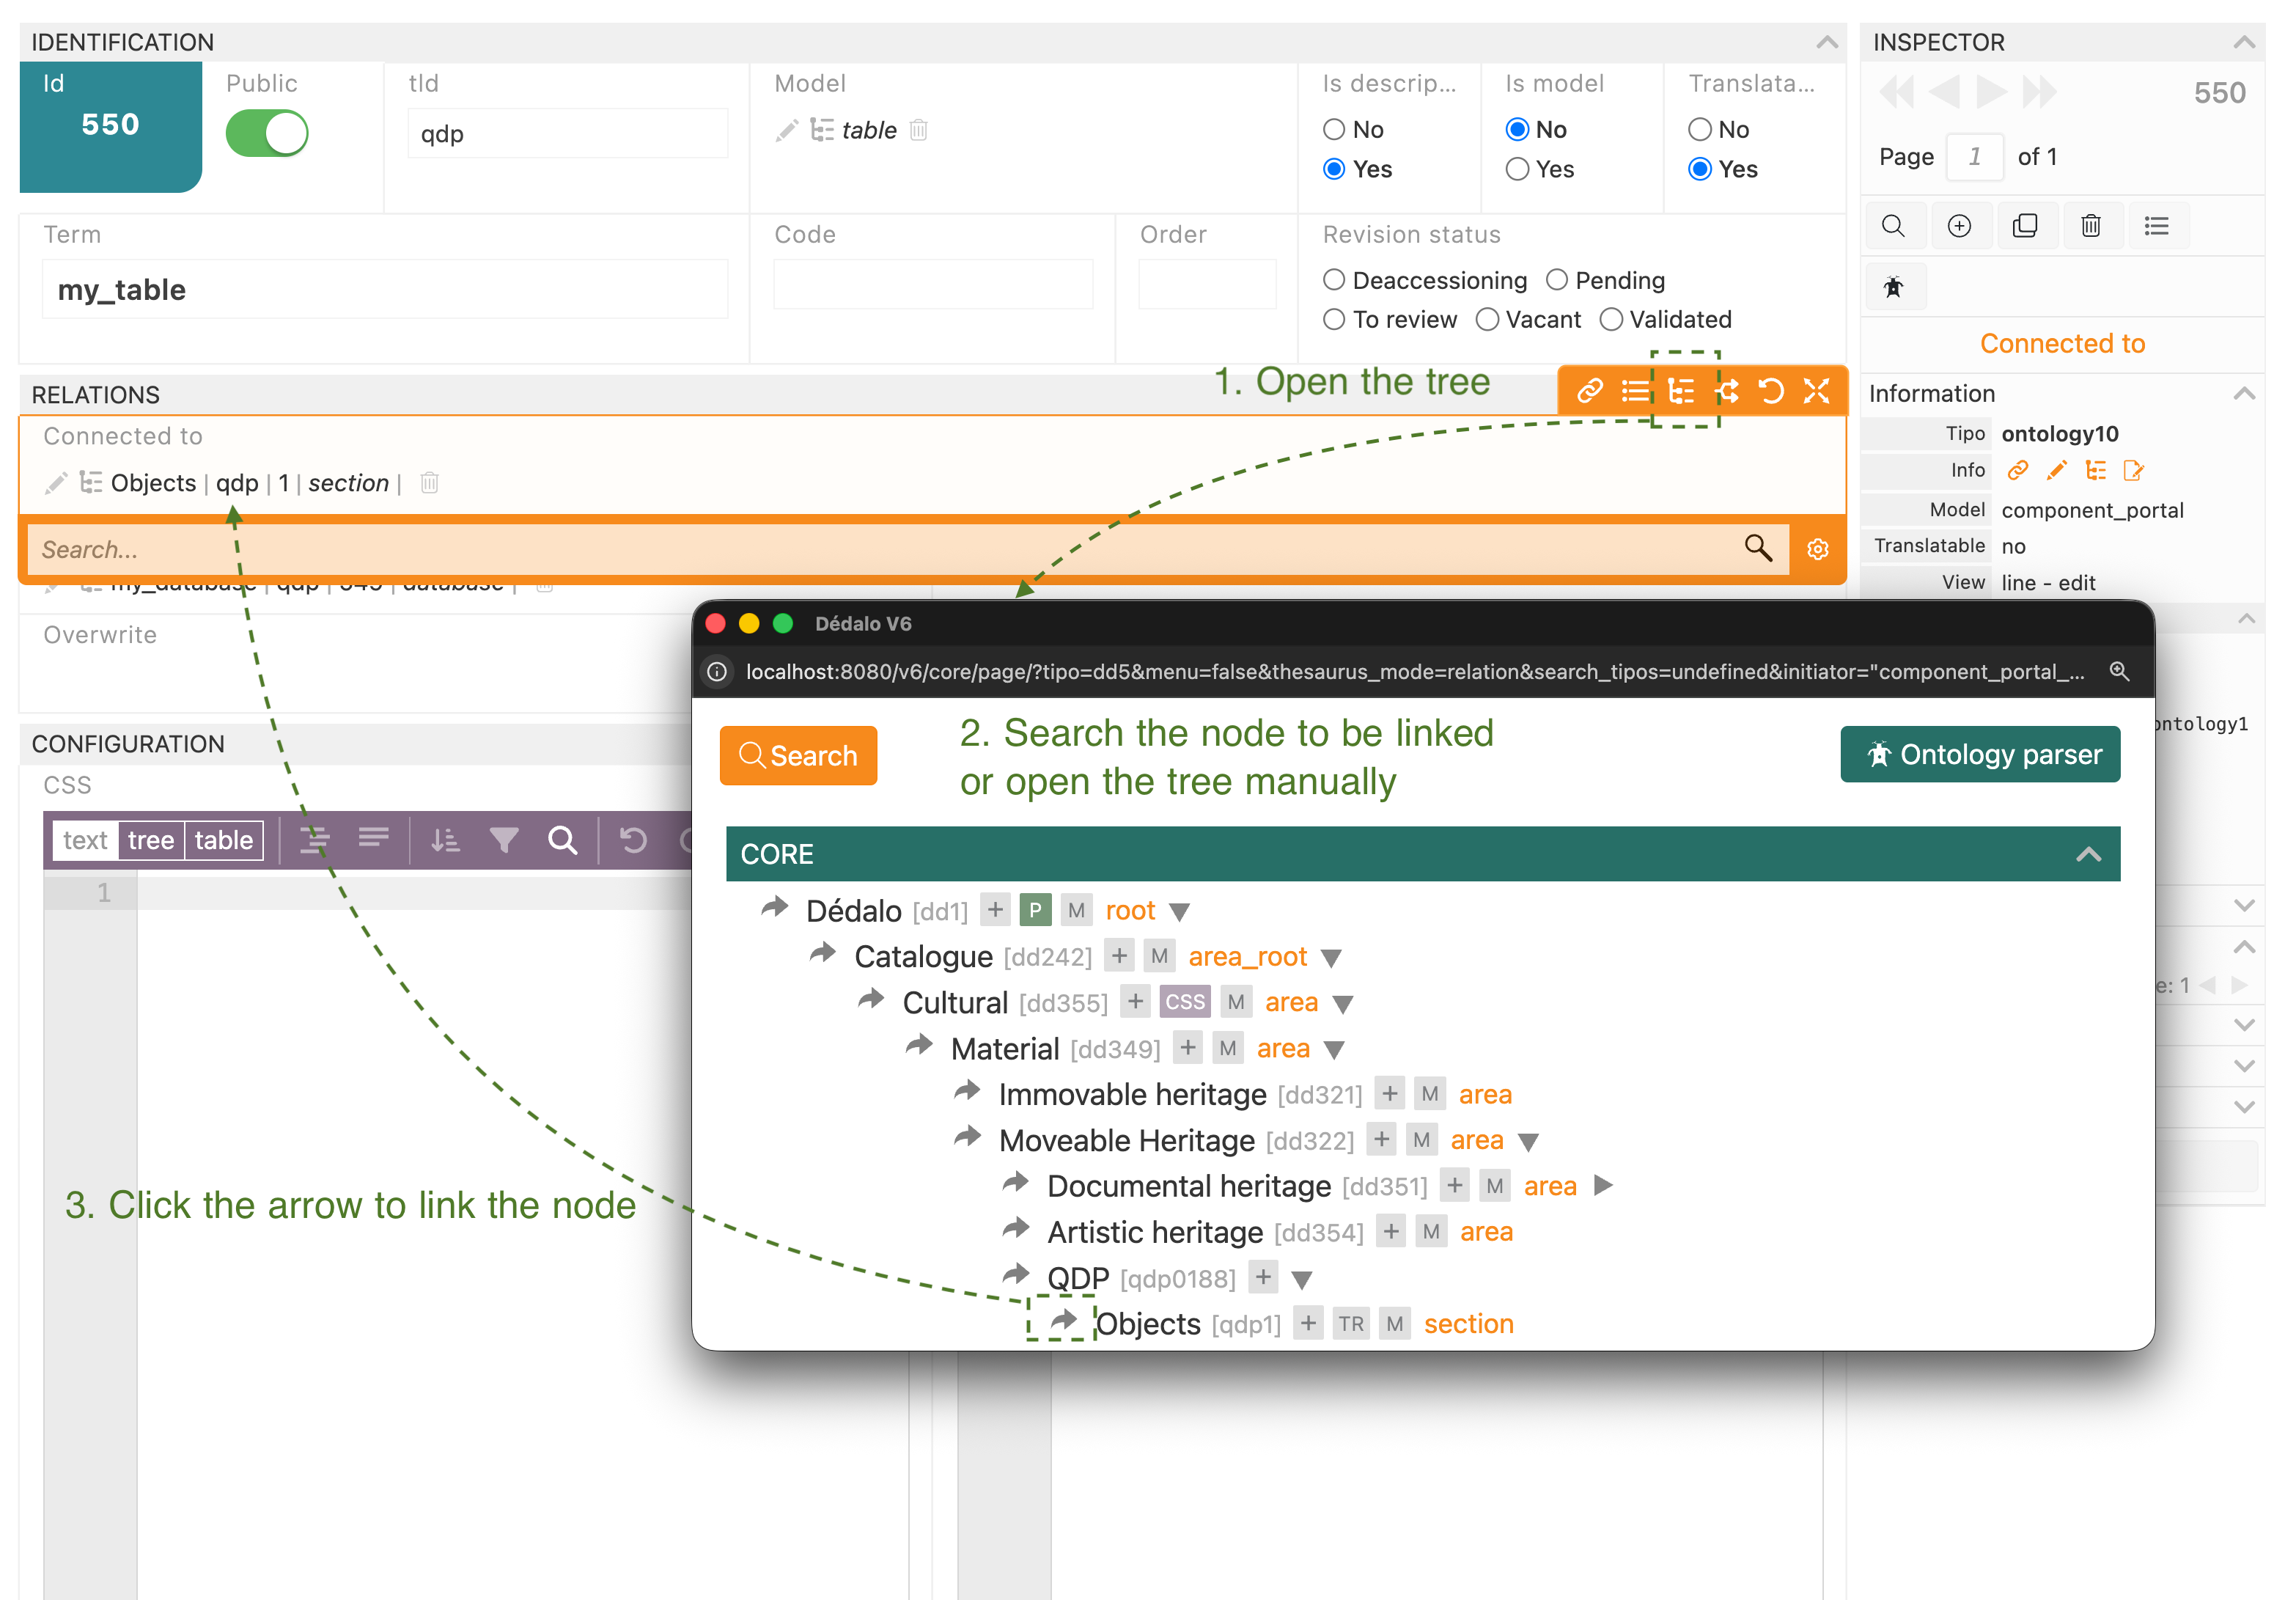The image size is (2296, 1600).
Task: Collapse the Information section chevron
Action: (x=2244, y=393)
